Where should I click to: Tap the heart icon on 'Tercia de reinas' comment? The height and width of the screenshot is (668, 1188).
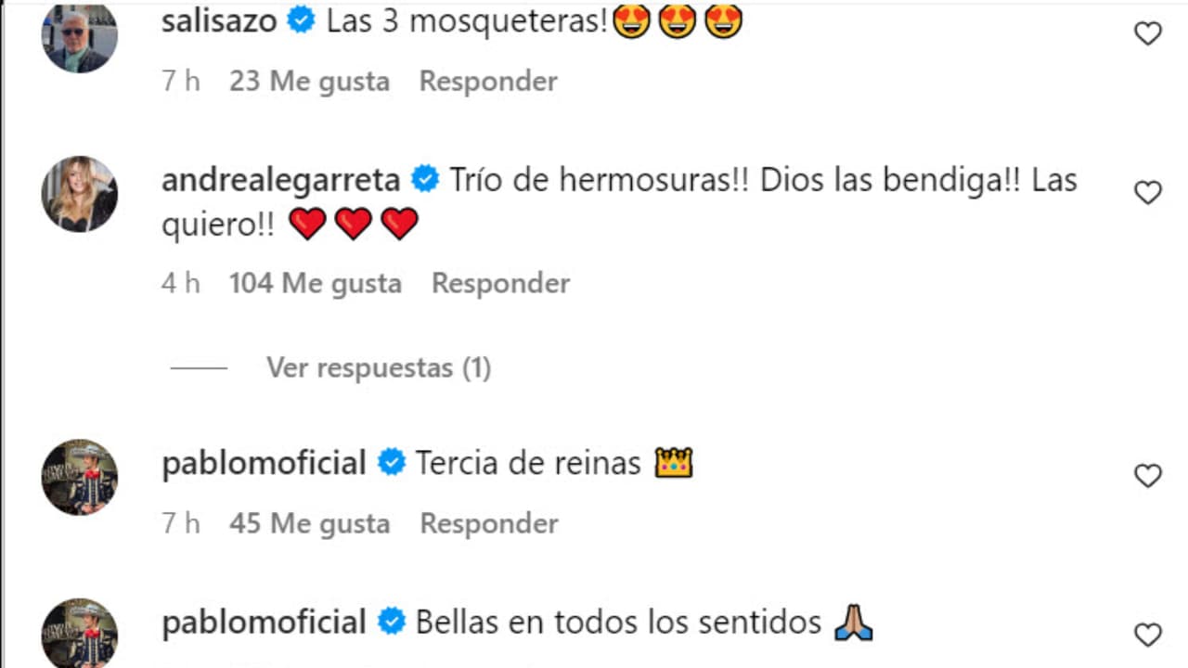pyautogui.click(x=1148, y=475)
